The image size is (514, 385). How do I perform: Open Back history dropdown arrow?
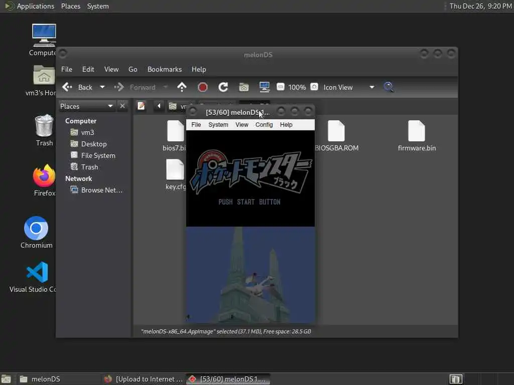102,87
